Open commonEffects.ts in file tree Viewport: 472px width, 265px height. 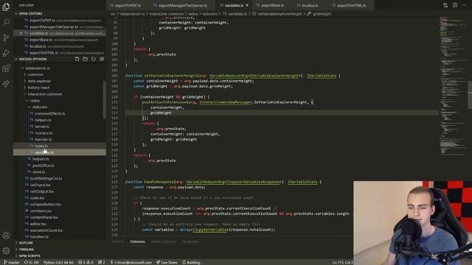click(x=49, y=113)
